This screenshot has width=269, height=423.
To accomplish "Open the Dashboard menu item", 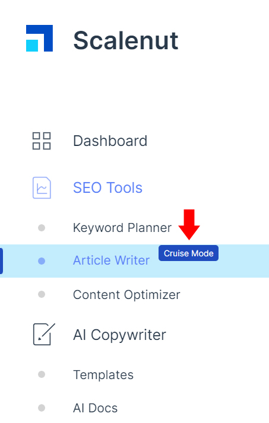I will tap(110, 141).
